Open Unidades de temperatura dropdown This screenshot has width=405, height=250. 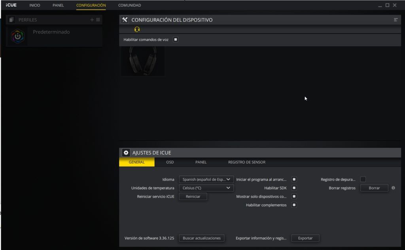pyautogui.click(x=206, y=188)
